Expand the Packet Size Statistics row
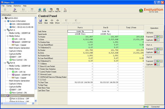165x109 pixels. coord(39,69)
